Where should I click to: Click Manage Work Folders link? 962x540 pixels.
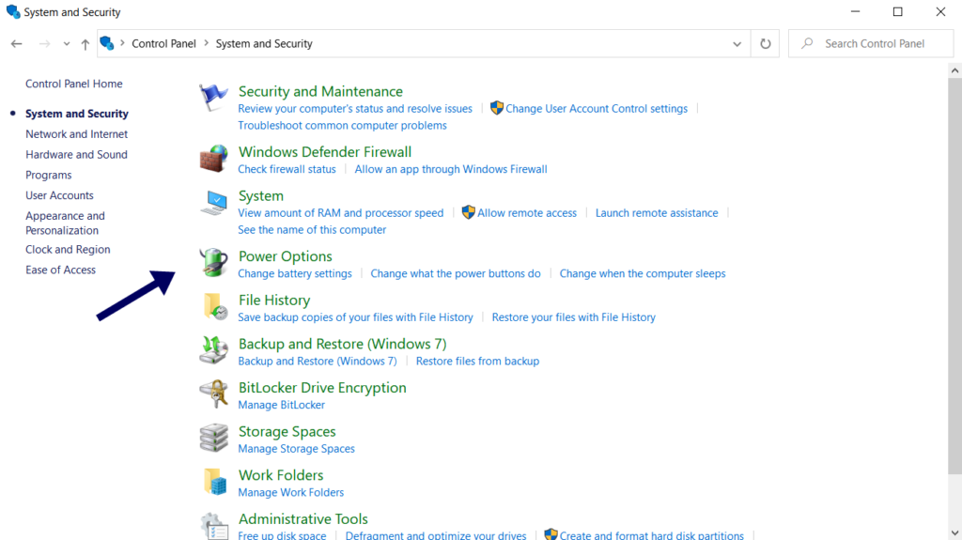coord(291,492)
